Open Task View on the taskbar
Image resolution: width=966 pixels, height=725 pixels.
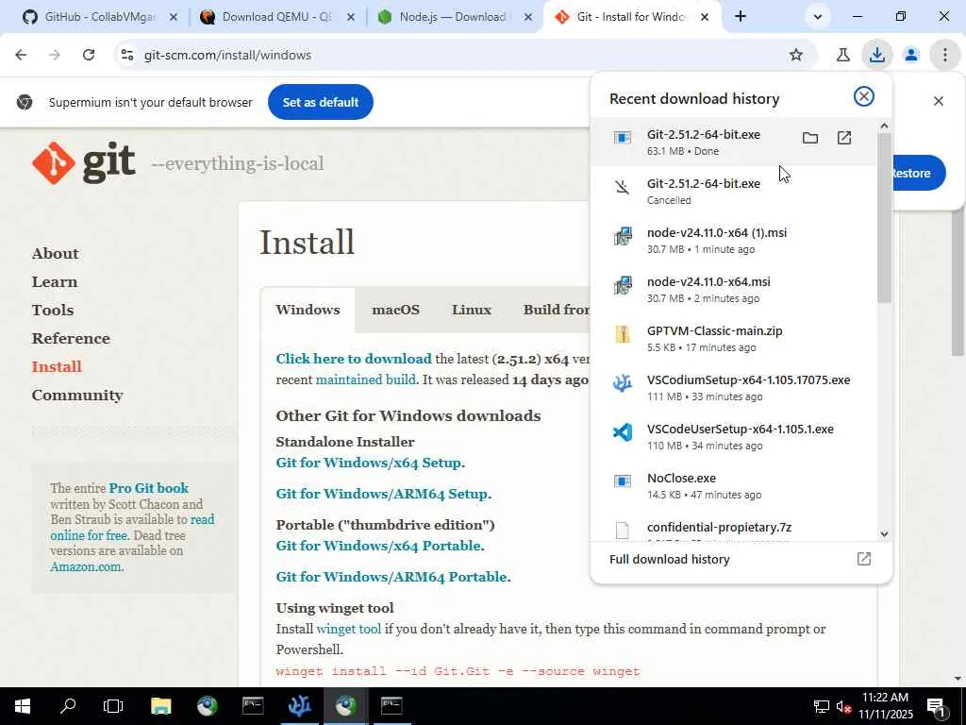[113, 706]
